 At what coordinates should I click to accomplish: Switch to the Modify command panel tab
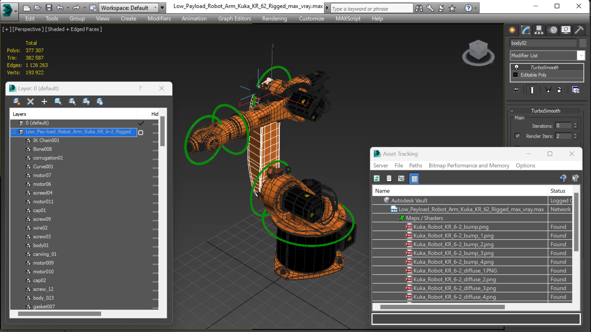tap(525, 30)
